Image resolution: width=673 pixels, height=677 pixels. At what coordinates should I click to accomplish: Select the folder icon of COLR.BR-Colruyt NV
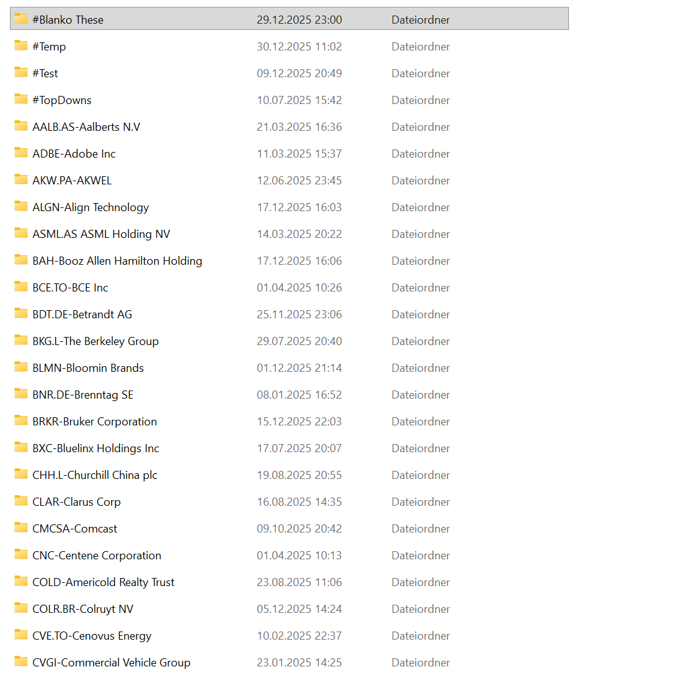point(21,608)
